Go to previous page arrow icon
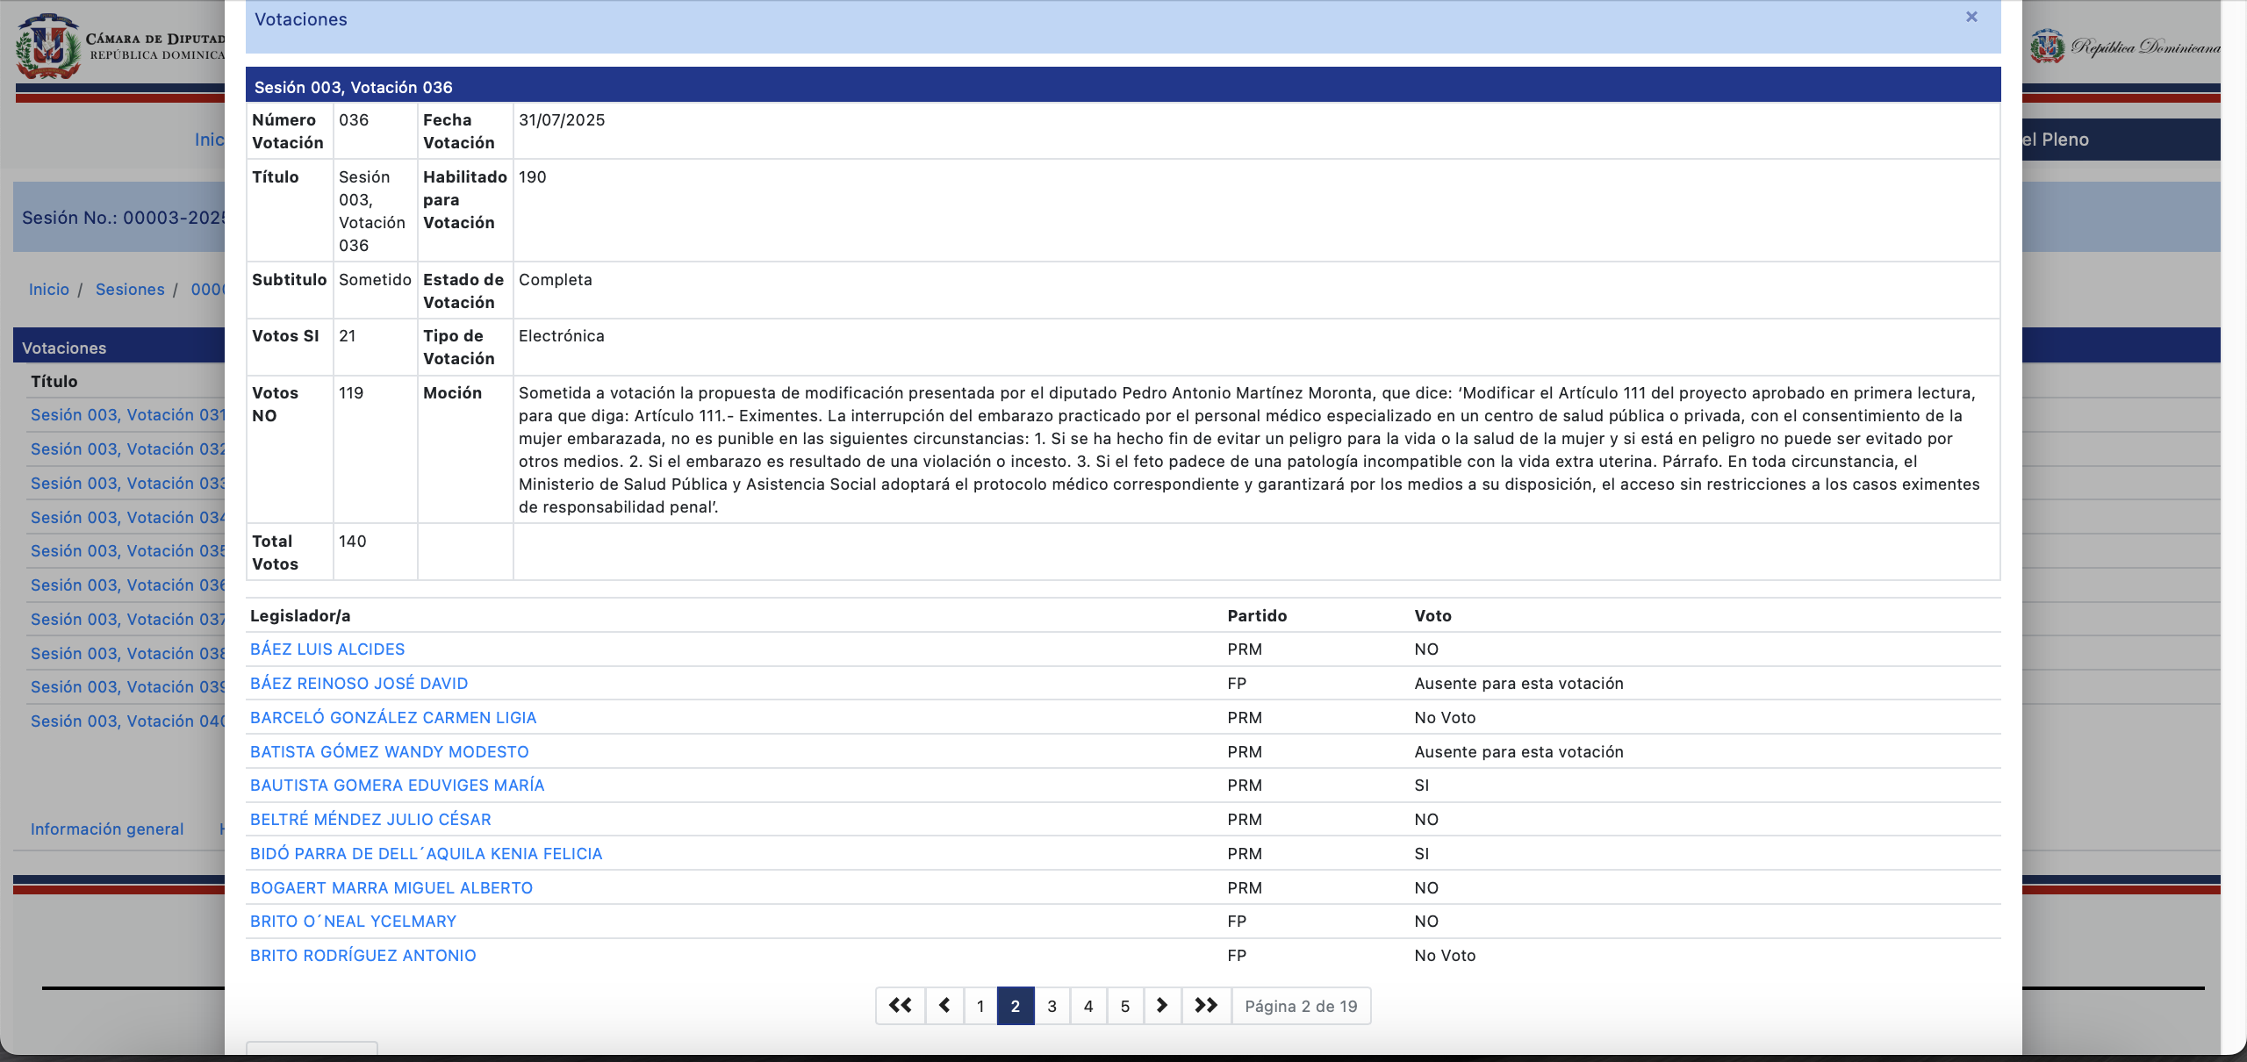The width and height of the screenshot is (2247, 1062). [x=944, y=1006]
